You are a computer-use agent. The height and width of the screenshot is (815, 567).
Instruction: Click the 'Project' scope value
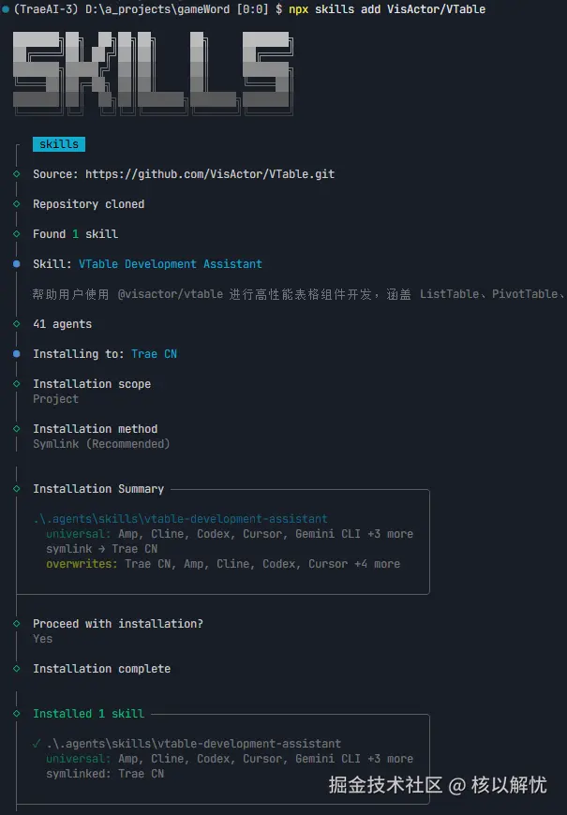[55, 399]
